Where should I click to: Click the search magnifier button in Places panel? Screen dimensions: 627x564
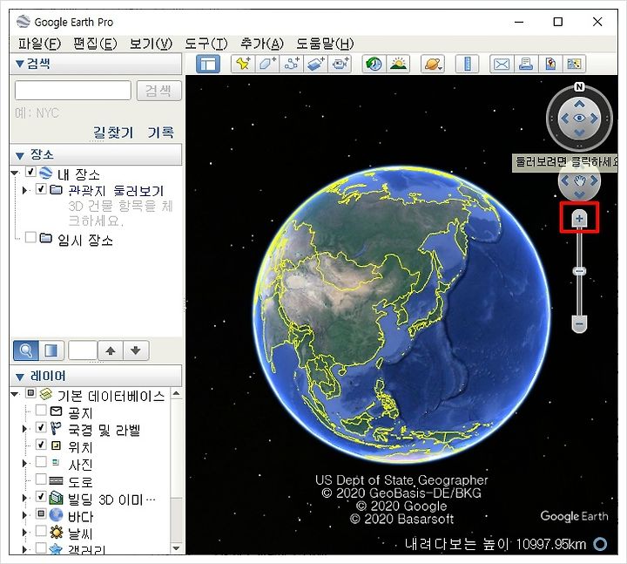26,350
